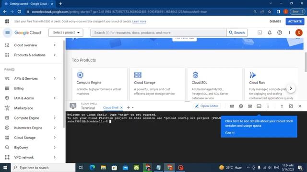
Task: Select the Cloud Shell terminal tab
Action: click(x=111, y=107)
